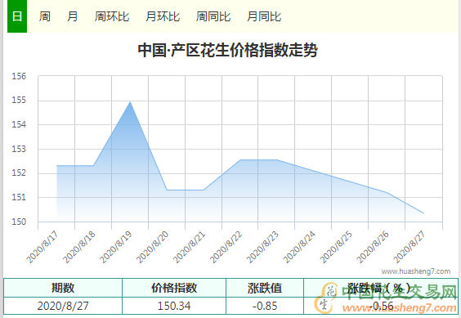Viewport: 461px width, 318px height.
Task: Click the peak data point at 2020/8/19
Action: [130, 102]
